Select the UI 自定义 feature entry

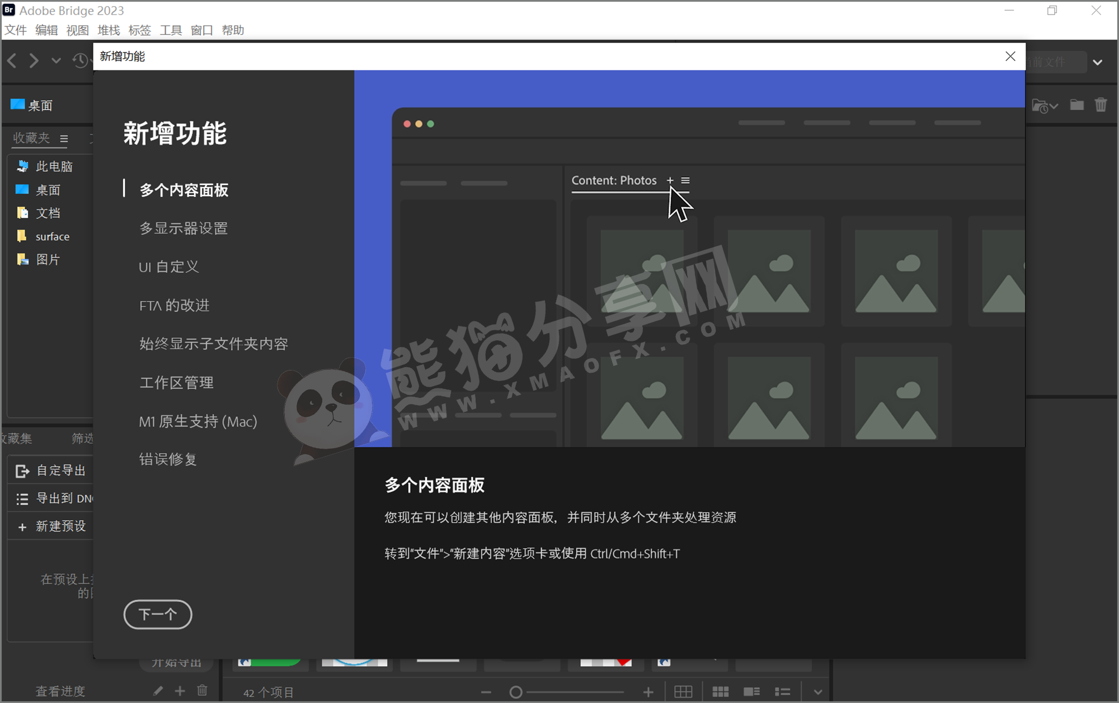coord(169,267)
